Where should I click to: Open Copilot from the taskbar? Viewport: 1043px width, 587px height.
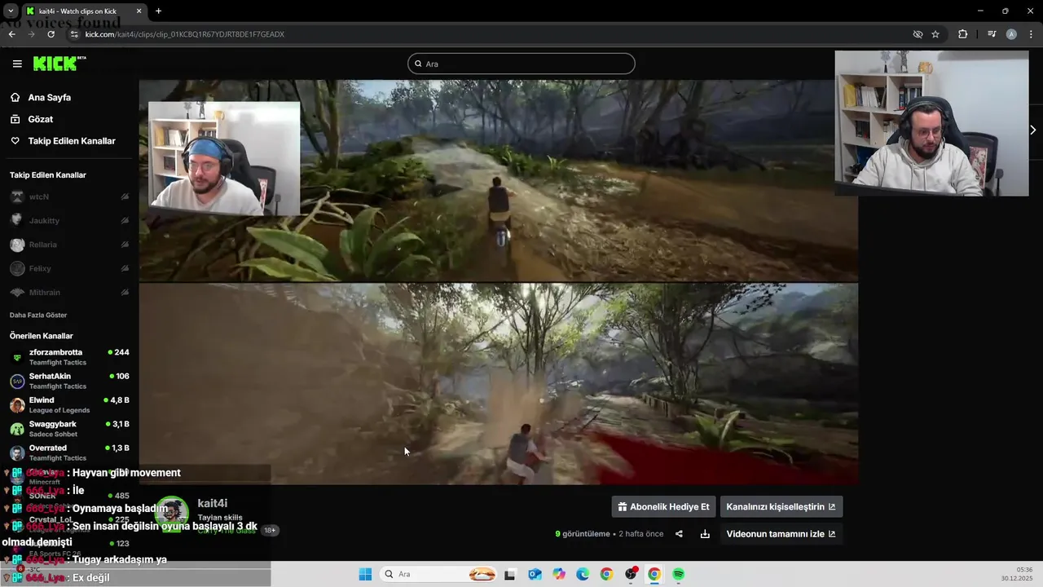(x=558, y=574)
